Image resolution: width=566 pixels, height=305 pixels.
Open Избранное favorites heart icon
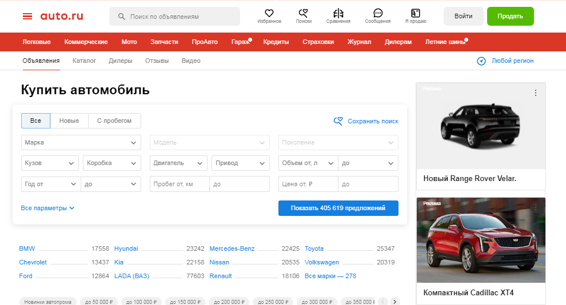point(269,14)
